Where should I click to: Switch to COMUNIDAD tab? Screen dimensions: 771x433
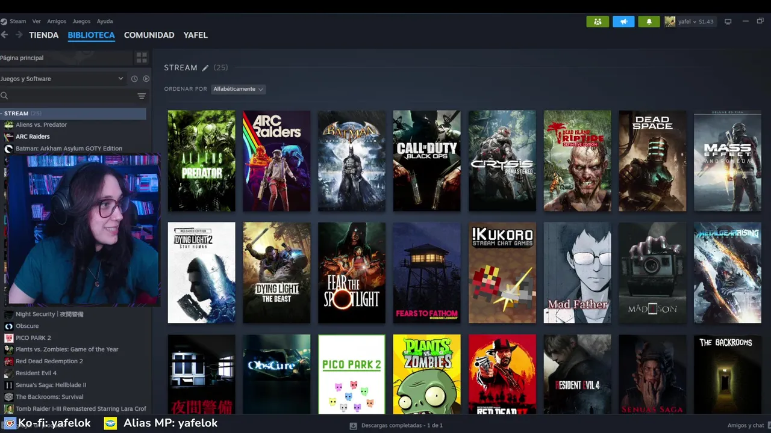149,35
